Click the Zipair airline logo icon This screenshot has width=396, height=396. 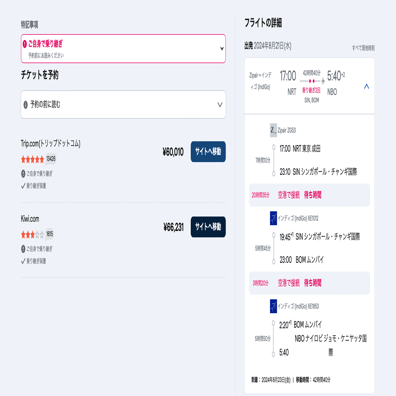point(273,130)
